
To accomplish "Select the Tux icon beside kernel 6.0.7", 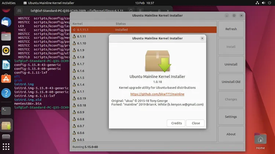I will [74, 126].
